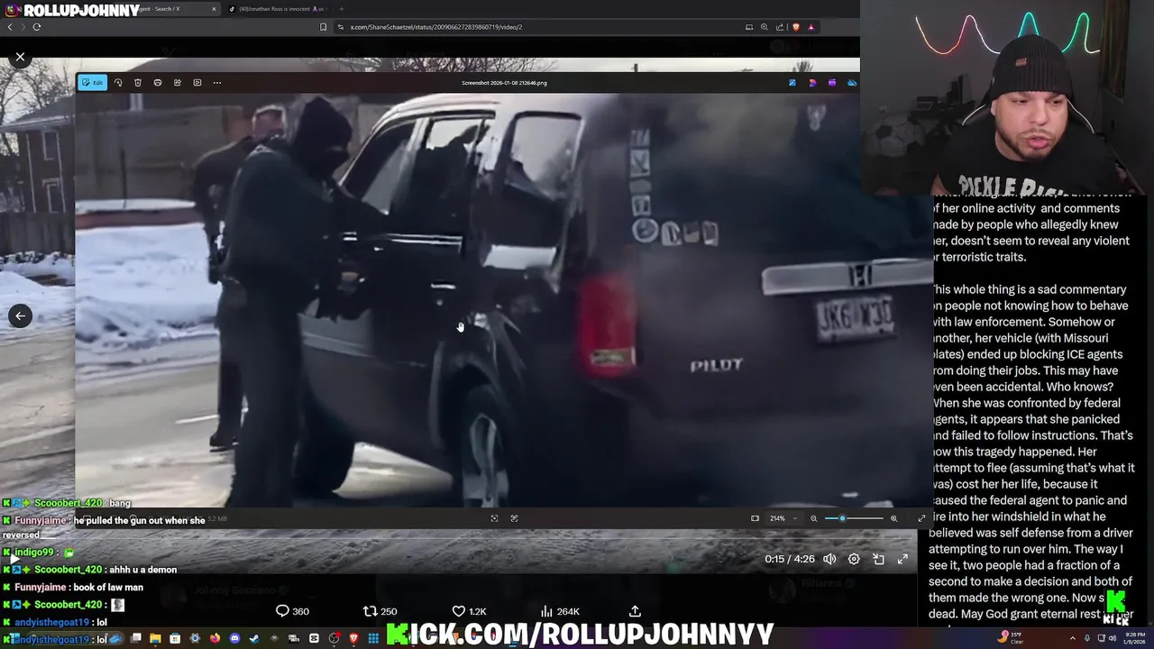Image resolution: width=1154 pixels, height=649 pixels.
Task: Bookmark this page in address bar
Action: point(323,27)
